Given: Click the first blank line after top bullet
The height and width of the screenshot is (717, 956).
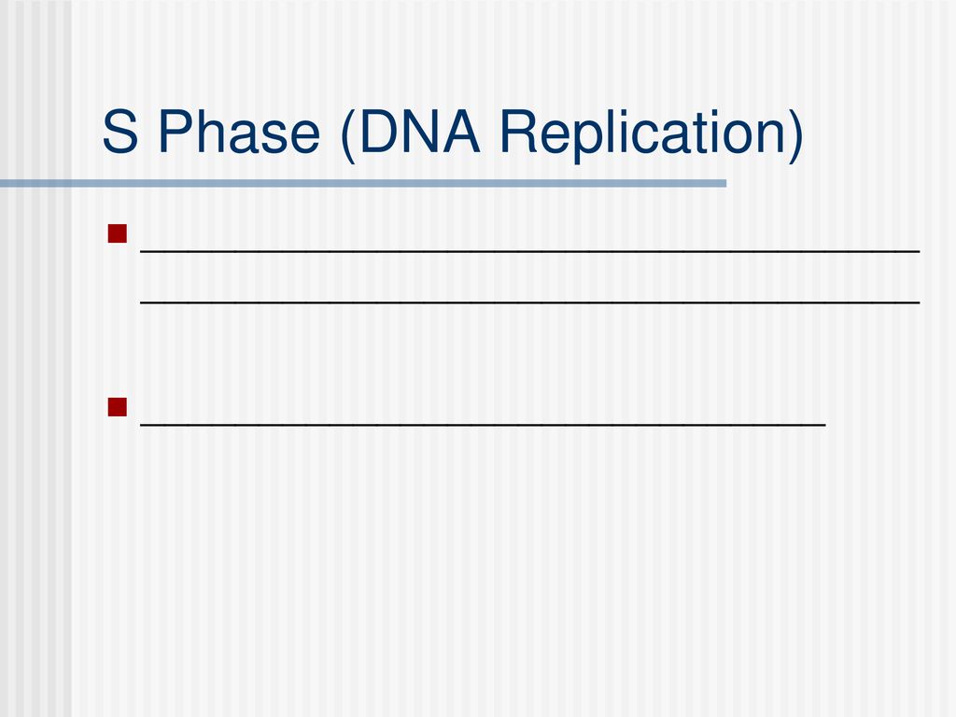Looking at the screenshot, I should click(530, 250).
